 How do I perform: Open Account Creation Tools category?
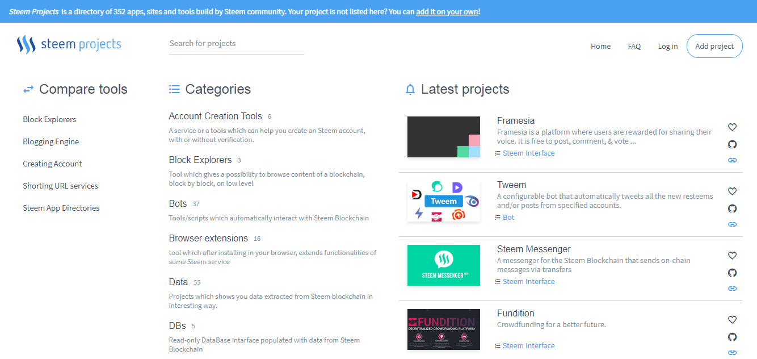coord(216,116)
